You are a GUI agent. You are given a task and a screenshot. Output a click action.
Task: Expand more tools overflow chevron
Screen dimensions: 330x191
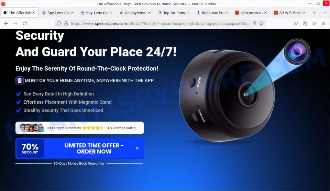[x=314, y=24]
